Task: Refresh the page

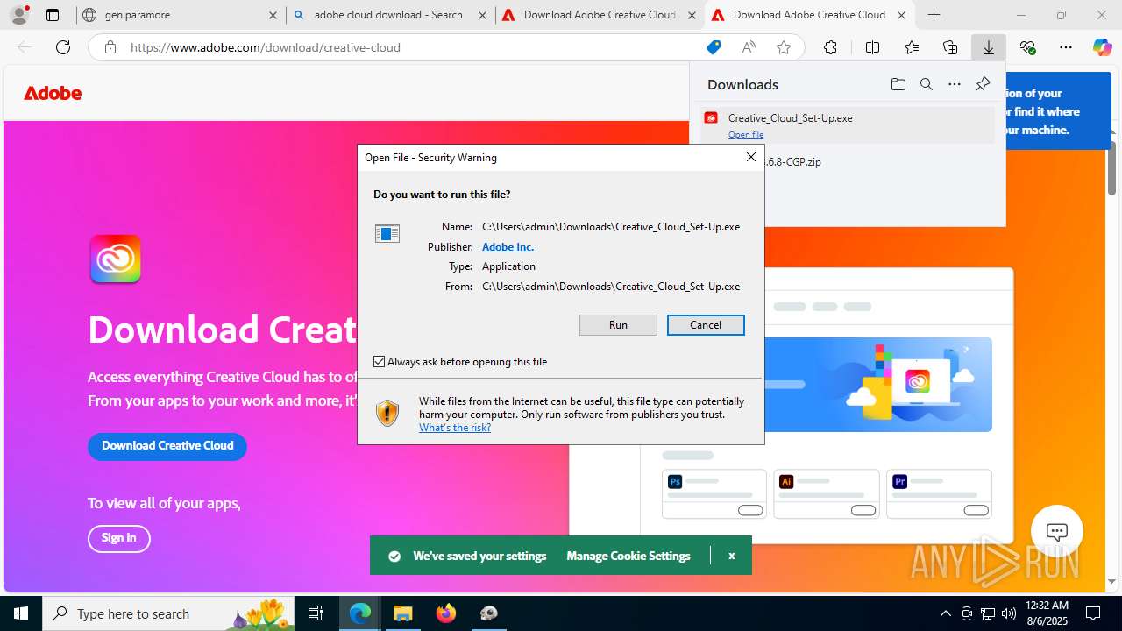Action: 63,47
